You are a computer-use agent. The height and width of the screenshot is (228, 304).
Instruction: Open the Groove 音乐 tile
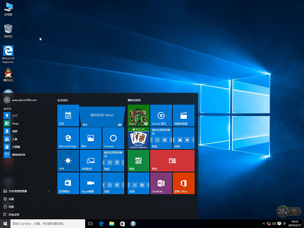click(x=161, y=115)
